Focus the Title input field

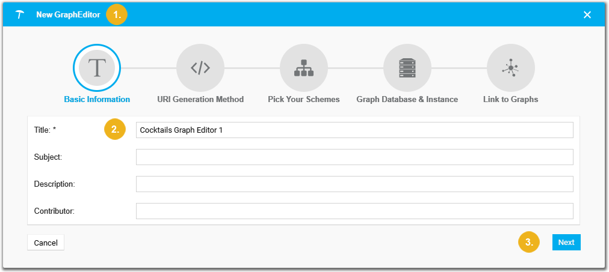pos(354,130)
